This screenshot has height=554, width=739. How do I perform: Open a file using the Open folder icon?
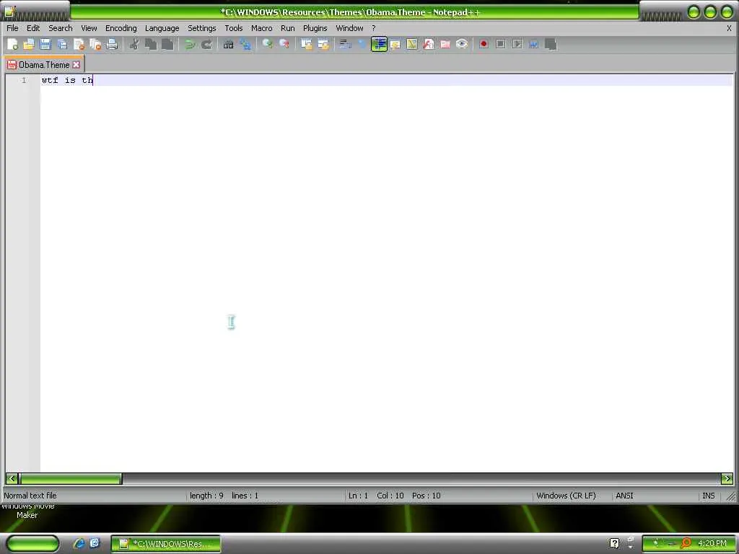tap(29, 44)
